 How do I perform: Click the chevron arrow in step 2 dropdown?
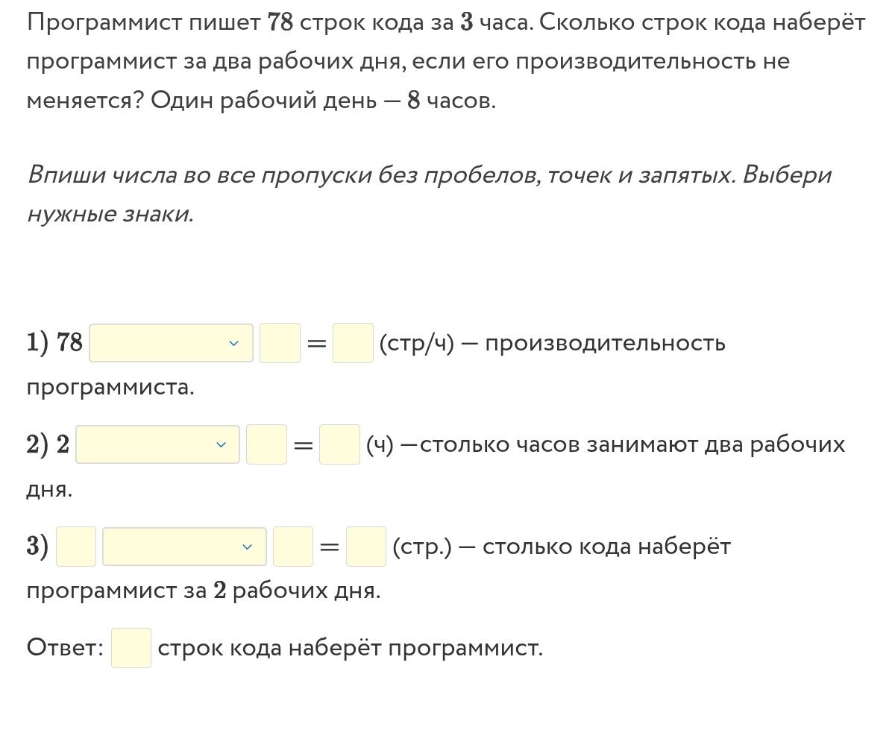pos(220,444)
